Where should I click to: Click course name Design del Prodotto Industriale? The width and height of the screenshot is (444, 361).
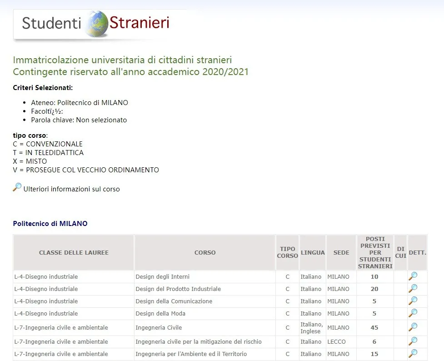(178, 289)
